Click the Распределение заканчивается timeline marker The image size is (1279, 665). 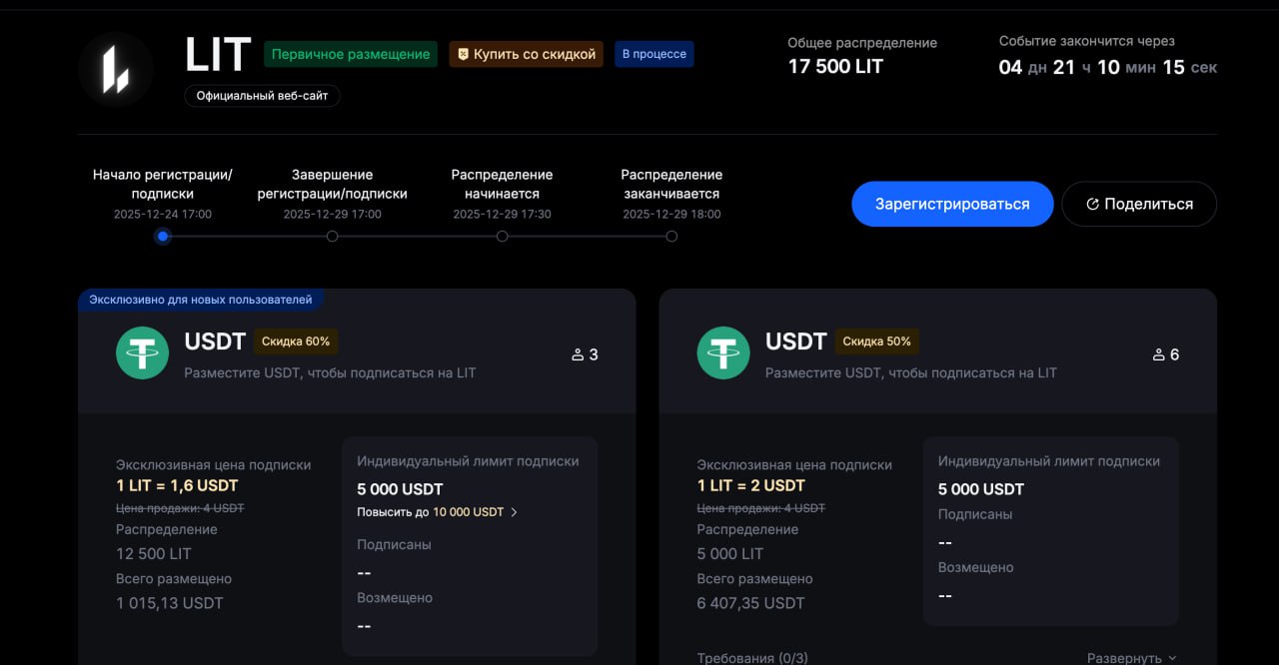pyautogui.click(x=671, y=237)
